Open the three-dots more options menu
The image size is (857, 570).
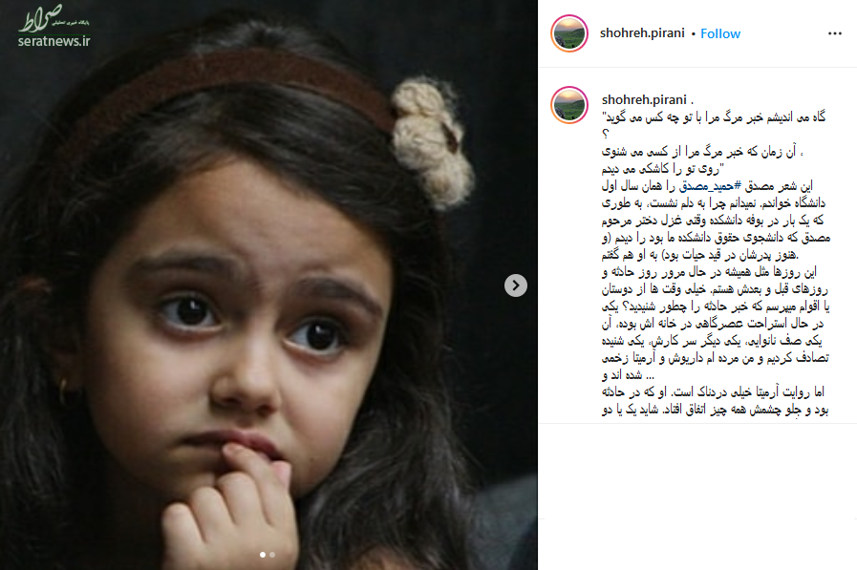[835, 33]
